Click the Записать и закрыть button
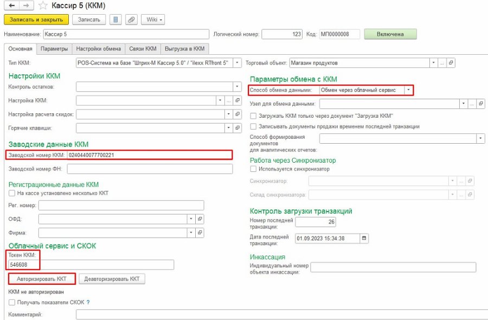Image resolution: width=488 pixels, height=320 pixels. tap(36, 20)
